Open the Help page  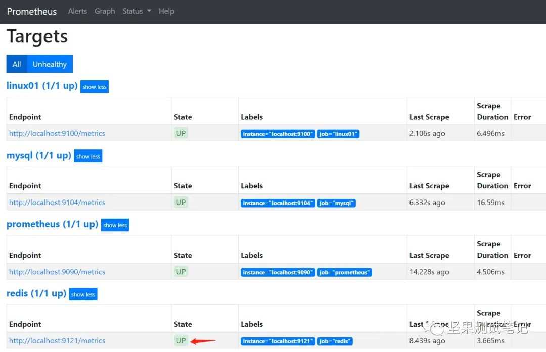[166, 11]
